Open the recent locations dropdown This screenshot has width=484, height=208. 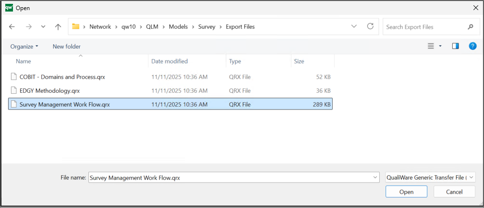[x=43, y=27]
